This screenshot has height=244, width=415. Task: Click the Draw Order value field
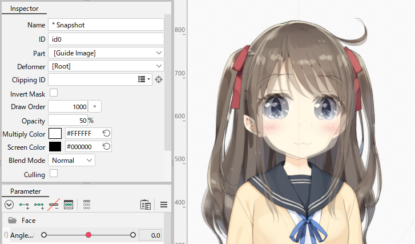[68, 106]
